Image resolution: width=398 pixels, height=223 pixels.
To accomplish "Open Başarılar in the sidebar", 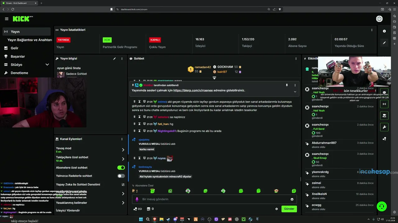I will (x=18, y=57).
